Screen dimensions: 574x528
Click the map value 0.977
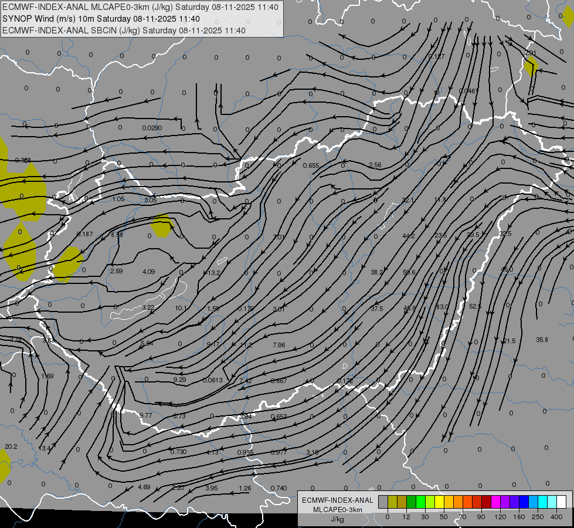[x=278, y=452]
